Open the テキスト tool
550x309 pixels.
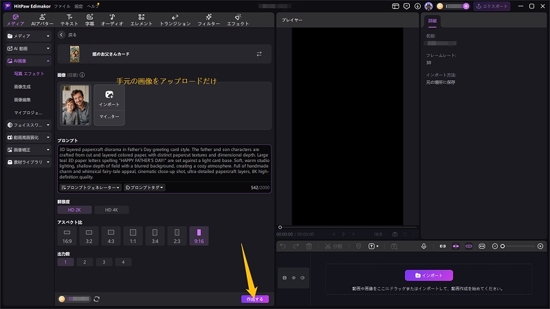pos(69,20)
